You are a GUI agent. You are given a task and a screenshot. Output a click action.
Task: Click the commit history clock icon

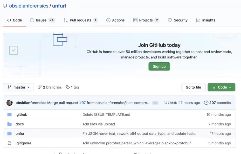pos(206,103)
